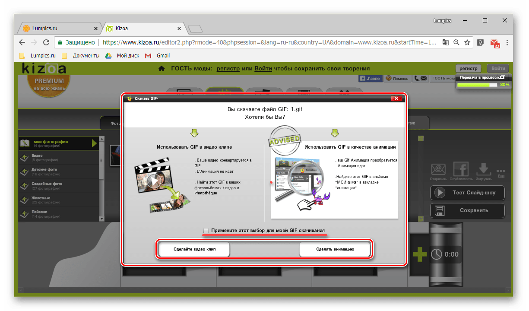Click the download (Загрузить) arrow icon
Image resolution: width=529 pixels, height=311 pixels.
tap(484, 169)
